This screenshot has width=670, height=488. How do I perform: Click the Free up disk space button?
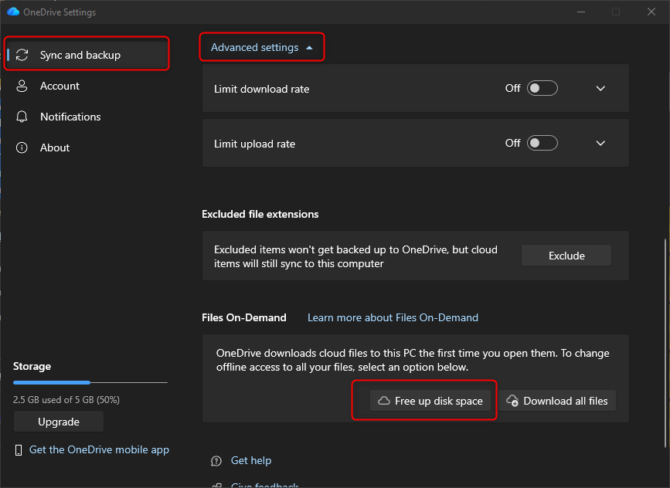point(430,401)
